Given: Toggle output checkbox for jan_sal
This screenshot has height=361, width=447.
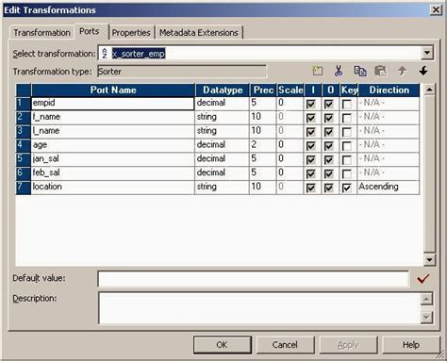Looking at the screenshot, I should tap(329, 160).
